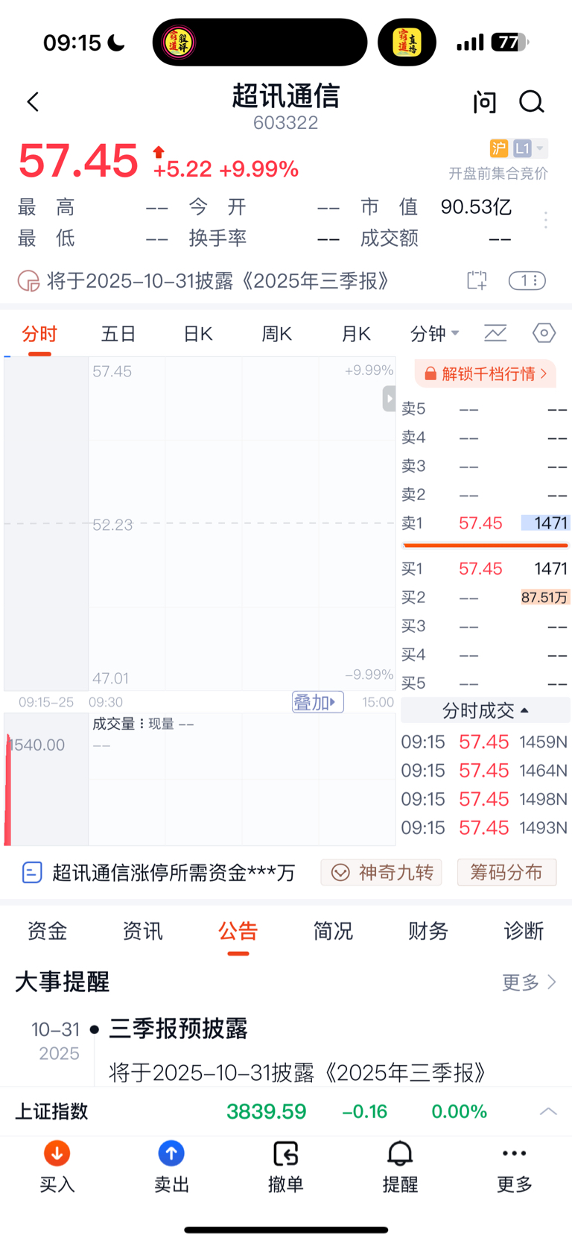Select the 分时 chart tab

(x=39, y=334)
